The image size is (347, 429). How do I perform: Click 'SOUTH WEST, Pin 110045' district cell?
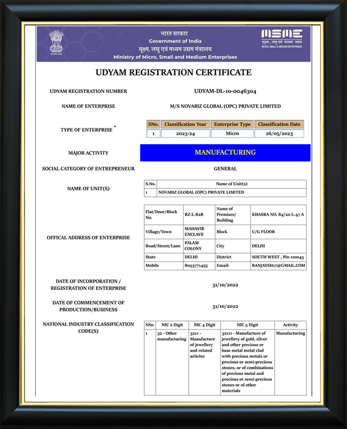pyautogui.click(x=278, y=257)
